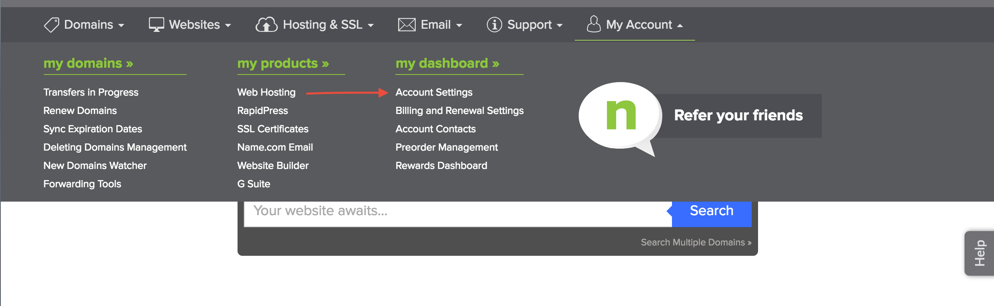The height and width of the screenshot is (306, 994).
Task: Open the Hosting & SSL menu label
Action: click(x=322, y=25)
